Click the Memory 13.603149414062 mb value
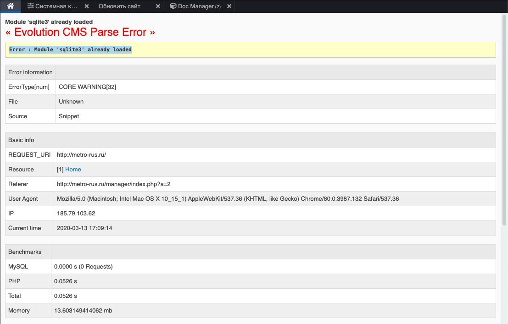 [x=83, y=310]
